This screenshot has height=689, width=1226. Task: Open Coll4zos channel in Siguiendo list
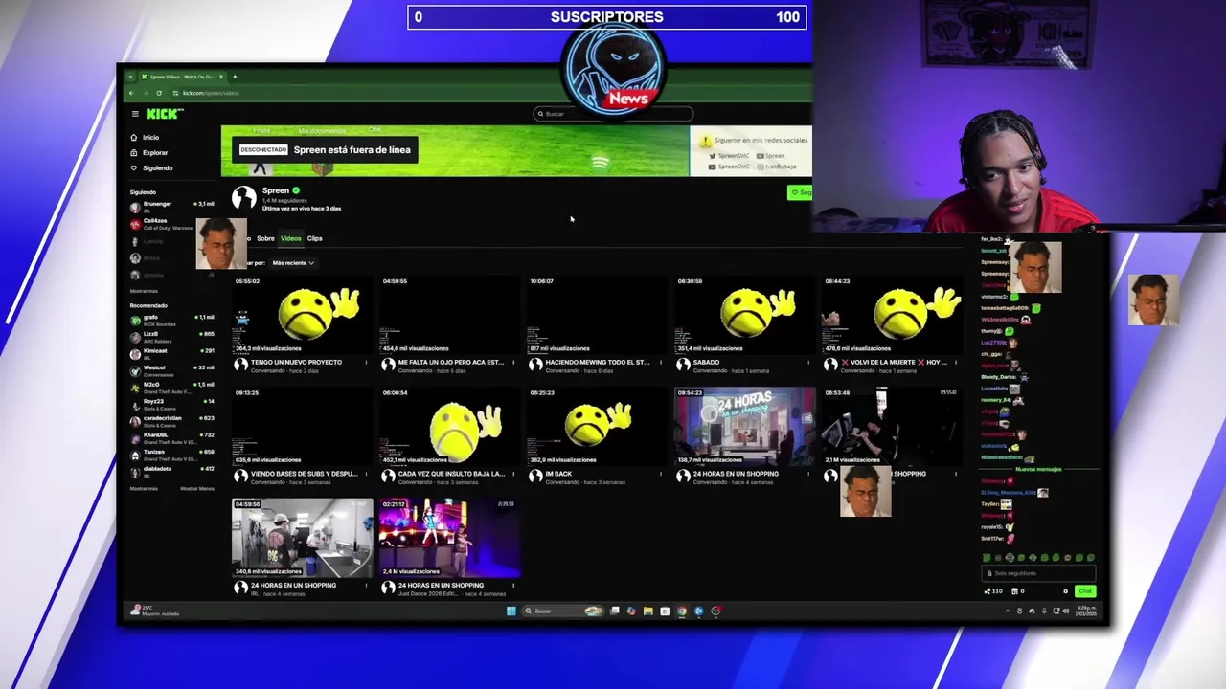pyautogui.click(x=172, y=223)
